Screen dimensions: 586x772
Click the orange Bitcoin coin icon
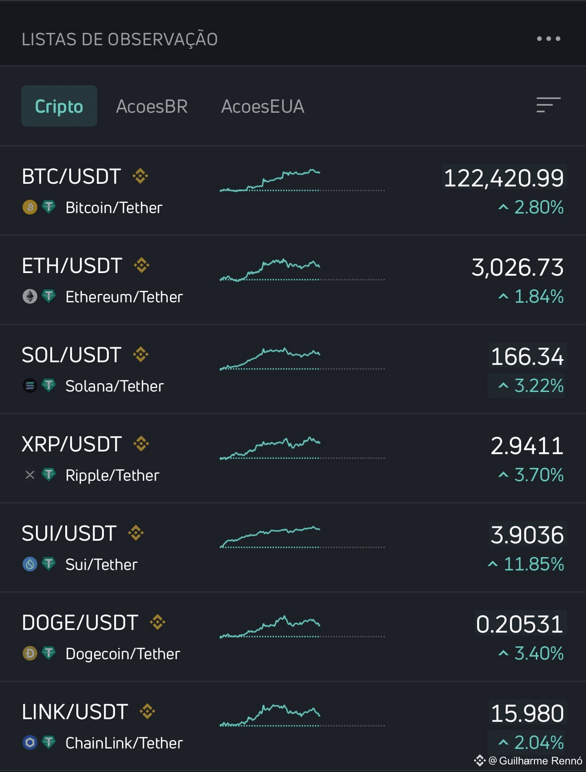pyautogui.click(x=30, y=207)
